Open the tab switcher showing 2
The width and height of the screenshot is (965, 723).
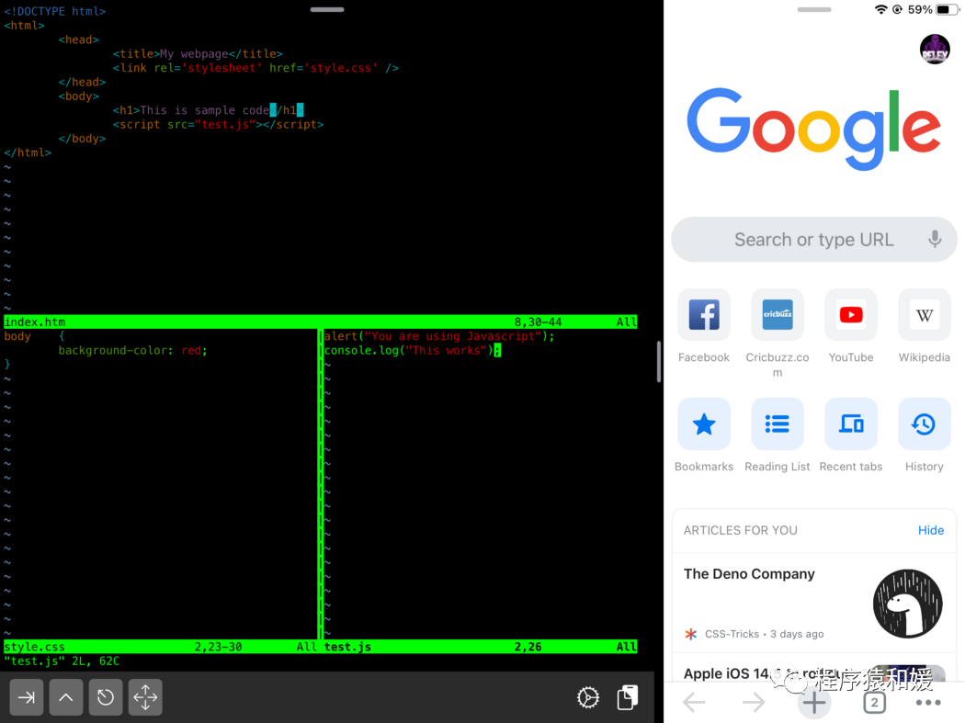pos(874,702)
